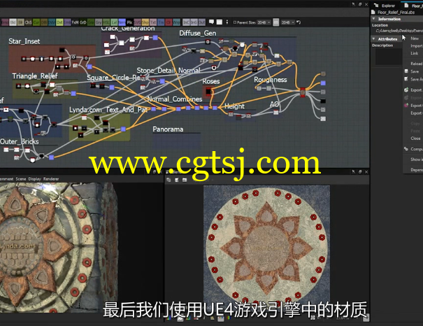Click the Bld blend node toolbar icon
Screen dimensions: 423x326
click(x=13, y=22)
